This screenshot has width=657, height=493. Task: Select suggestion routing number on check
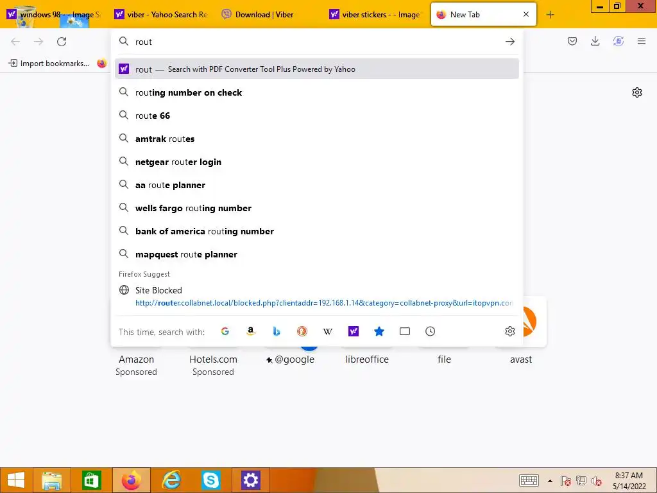[317, 92]
